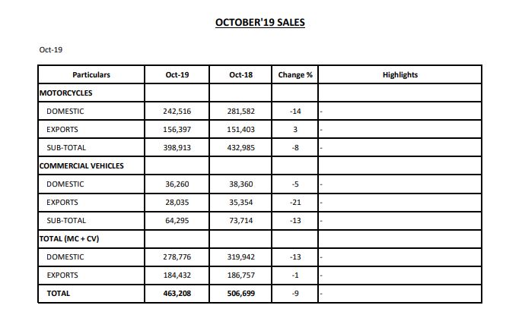
Task: Select motorcycles exports value 151,403
Action: click(x=240, y=130)
